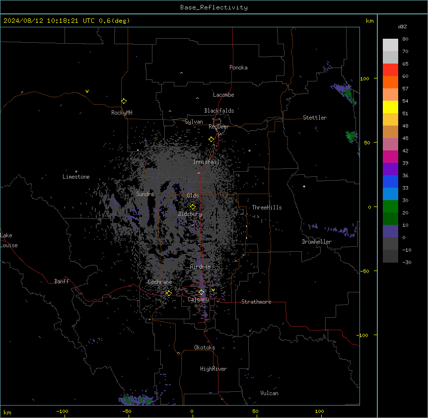Select the magenta 39-42 dBZ legend swatch
This screenshot has height=418, width=428.
tap(390, 156)
